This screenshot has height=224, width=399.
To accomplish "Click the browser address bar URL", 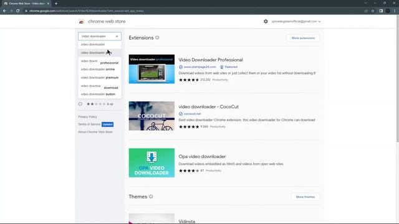I will click(x=87, y=11).
